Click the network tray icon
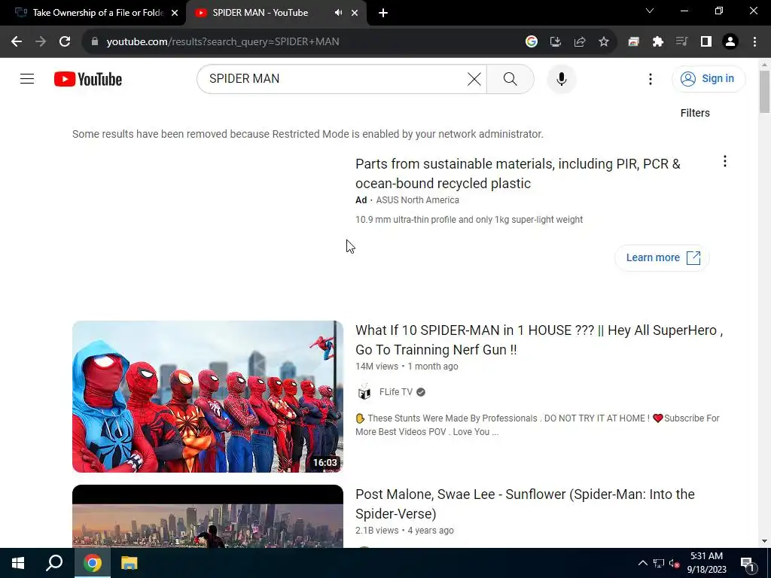This screenshot has height=578, width=771. click(x=658, y=563)
